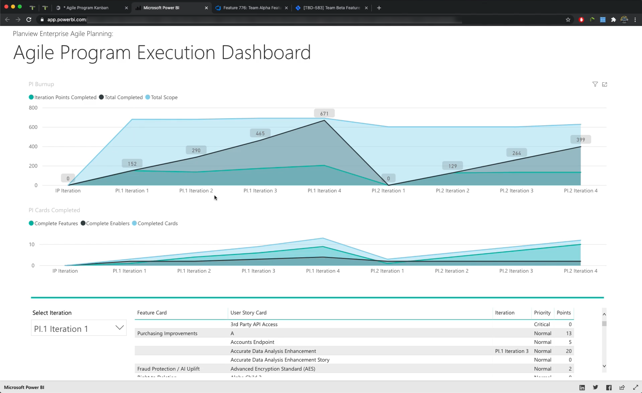
Task: Select the 264 data label on burnup
Action: (x=516, y=153)
